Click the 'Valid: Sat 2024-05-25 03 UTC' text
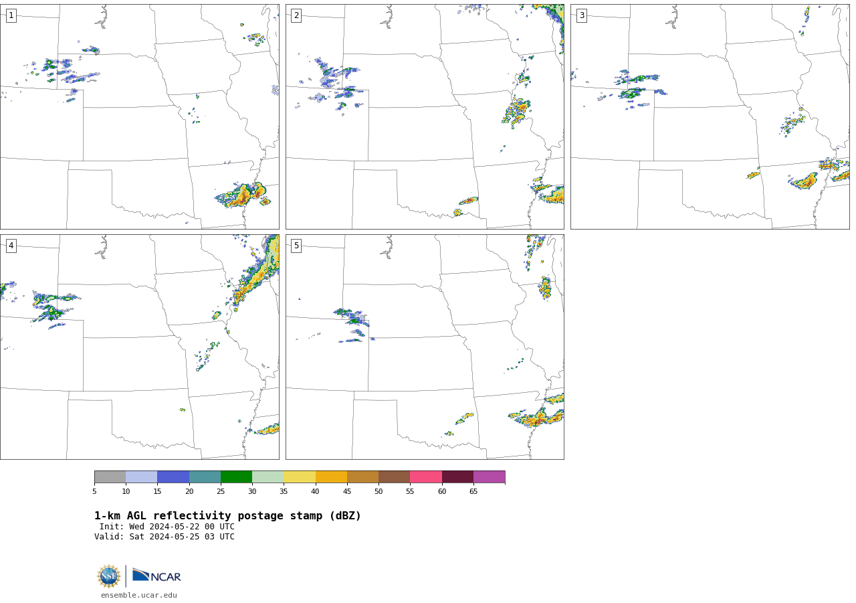 click(x=165, y=537)
